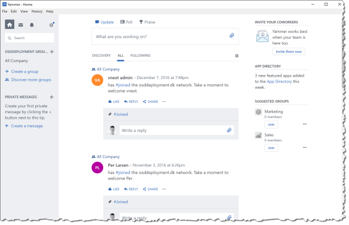Select the Poll post type
This screenshot has width=349, height=225.
click(127, 22)
